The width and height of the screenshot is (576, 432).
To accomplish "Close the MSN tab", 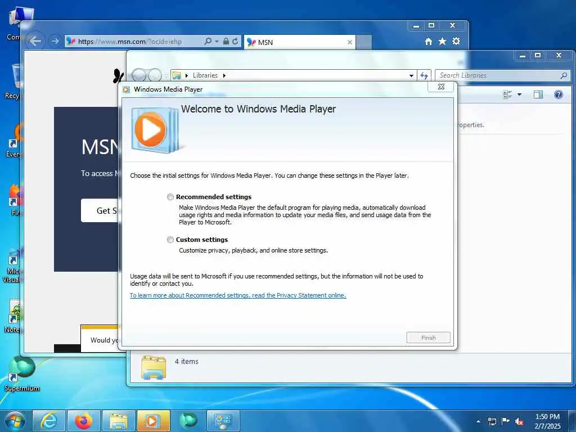I will click(350, 42).
